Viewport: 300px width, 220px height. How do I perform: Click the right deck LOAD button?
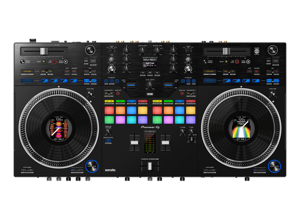click(x=275, y=61)
